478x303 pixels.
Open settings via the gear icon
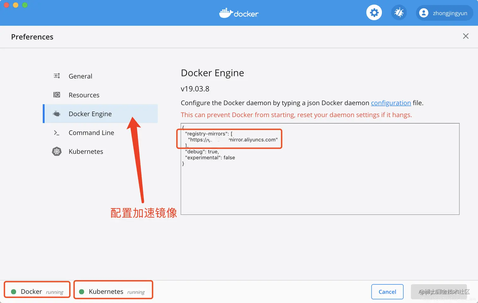[x=374, y=13]
